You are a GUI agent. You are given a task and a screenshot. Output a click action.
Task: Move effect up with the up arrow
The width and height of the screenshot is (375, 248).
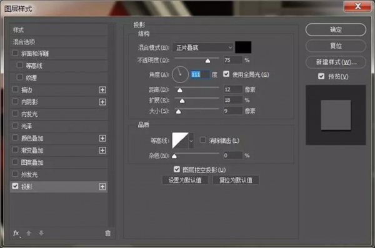pyautogui.click(x=29, y=233)
